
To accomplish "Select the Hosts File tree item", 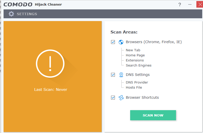I will (134, 88).
